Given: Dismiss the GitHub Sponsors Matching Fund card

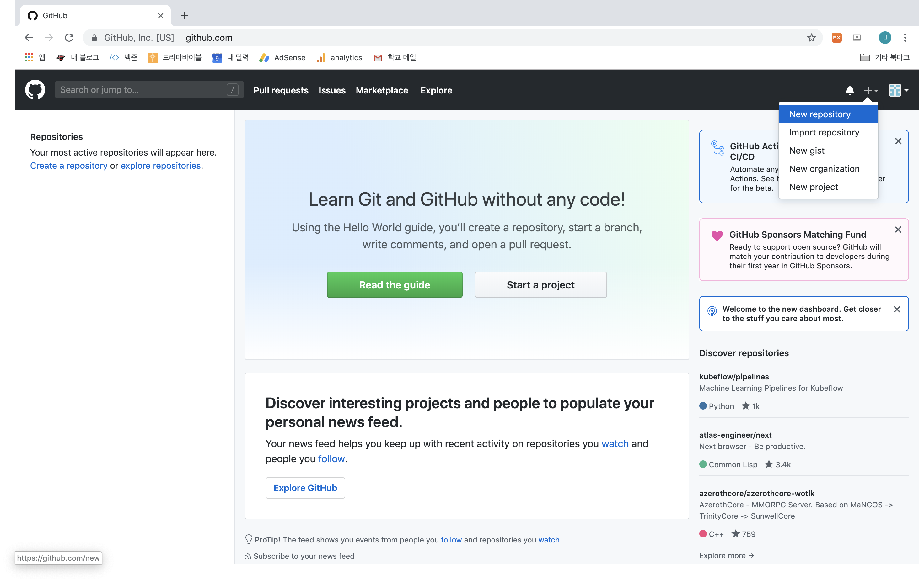Looking at the screenshot, I should point(898,230).
